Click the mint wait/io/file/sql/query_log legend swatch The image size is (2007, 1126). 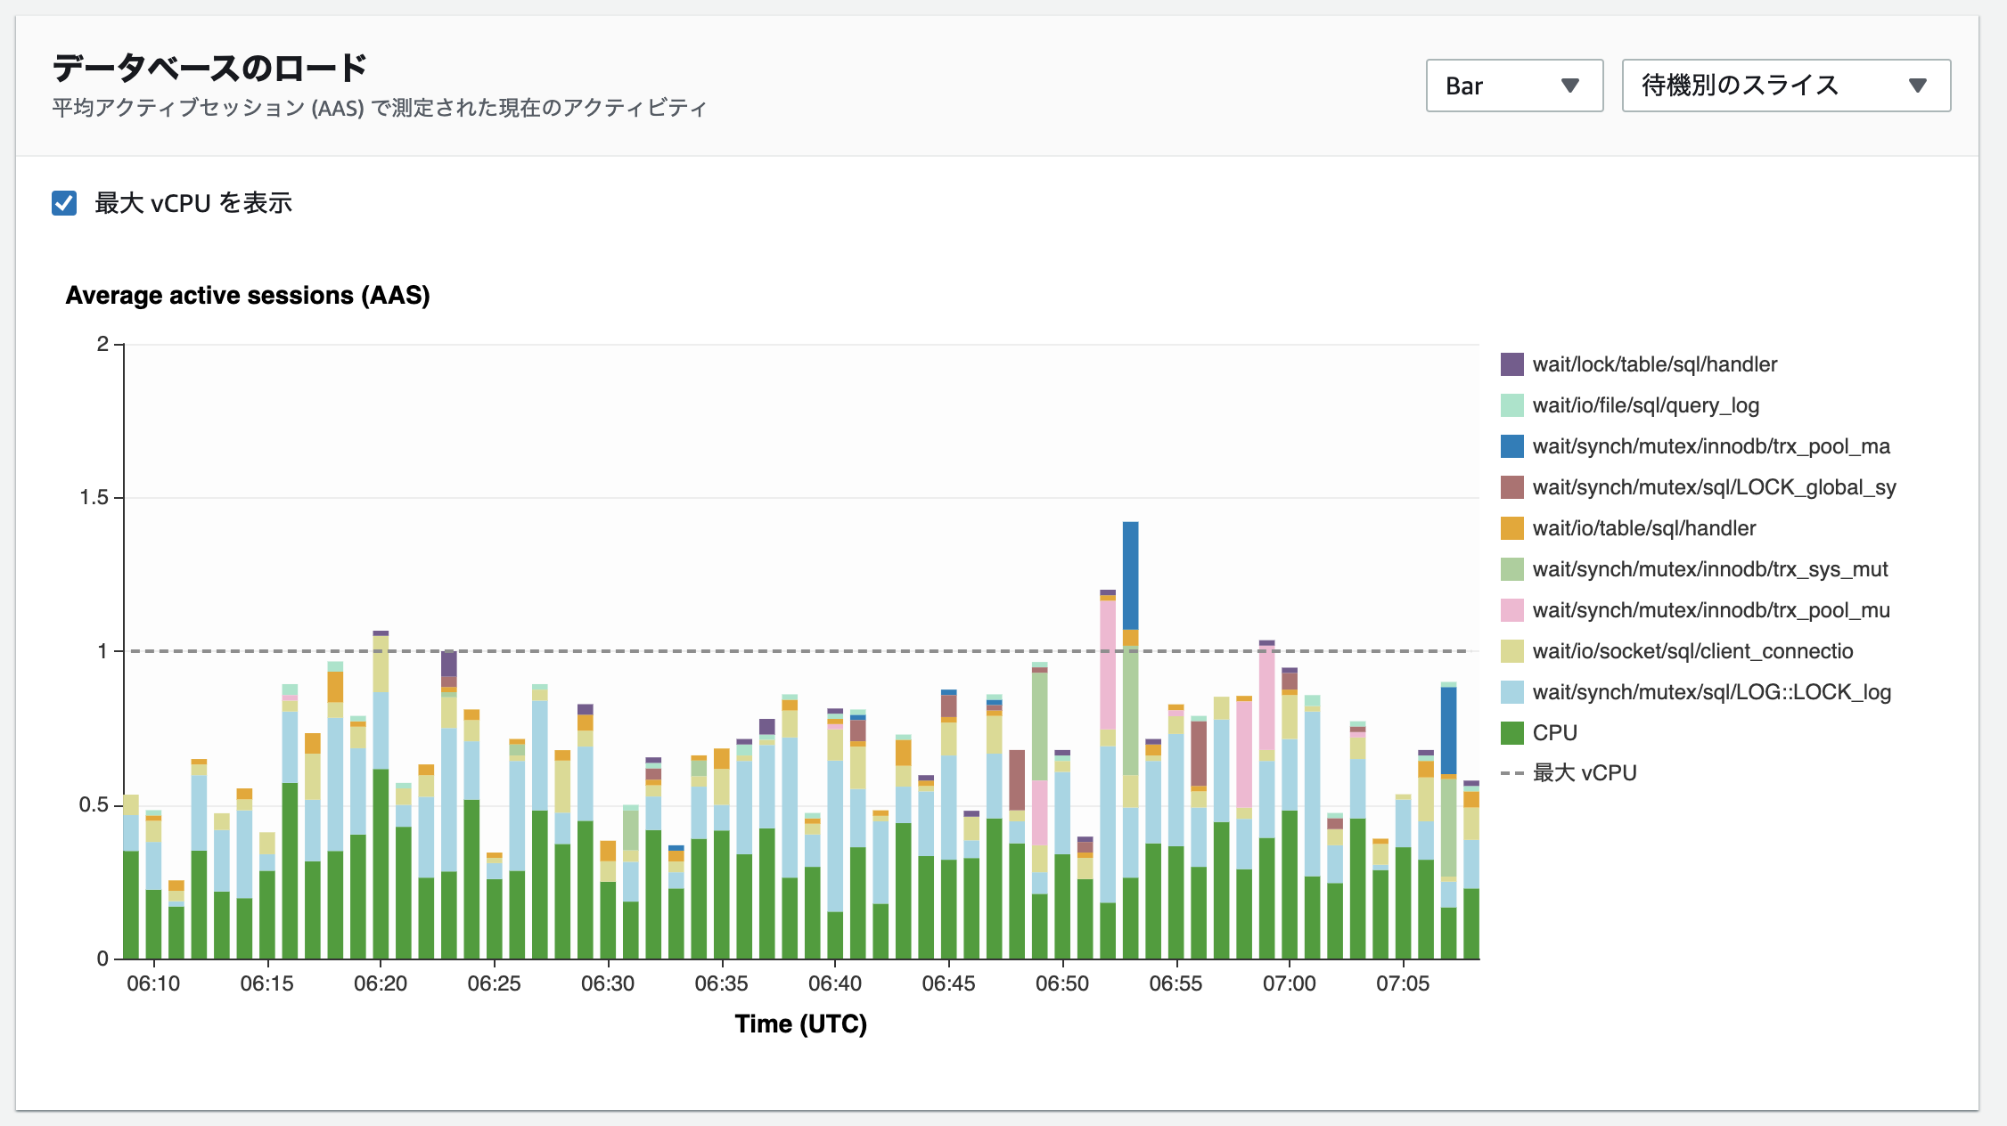pos(1511,405)
